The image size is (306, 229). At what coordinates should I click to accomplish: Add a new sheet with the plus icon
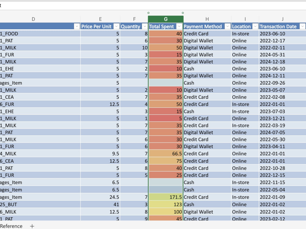pos(32,226)
